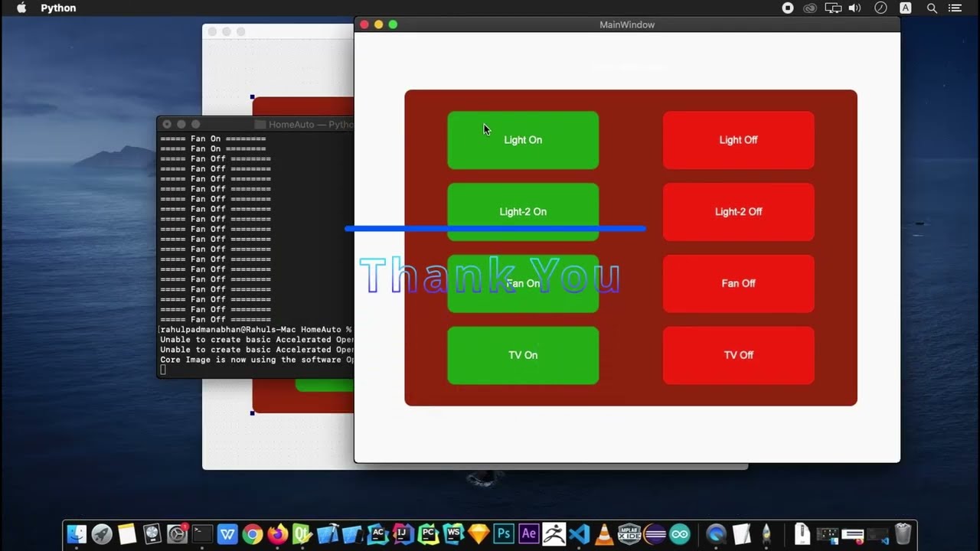Turn off the fan with Fan Off
This screenshot has width=980, height=551.
pyautogui.click(x=738, y=283)
